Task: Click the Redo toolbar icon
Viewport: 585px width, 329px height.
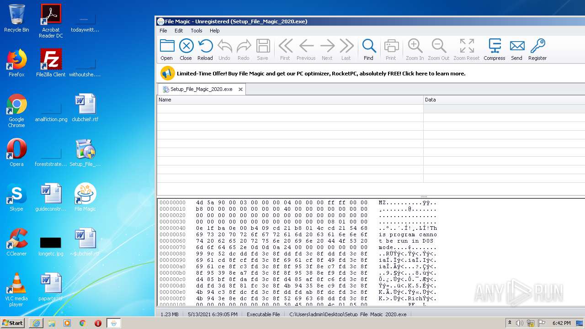Action: [244, 49]
